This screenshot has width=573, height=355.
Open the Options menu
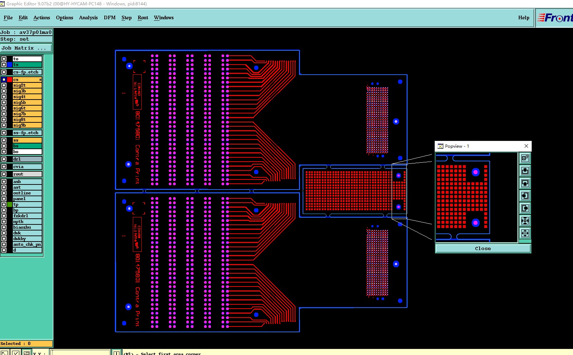(x=64, y=17)
